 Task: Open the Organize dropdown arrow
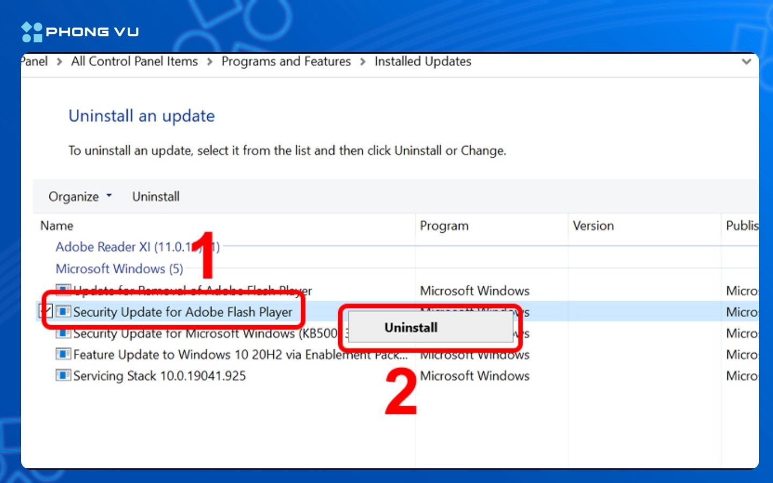[x=110, y=196]
